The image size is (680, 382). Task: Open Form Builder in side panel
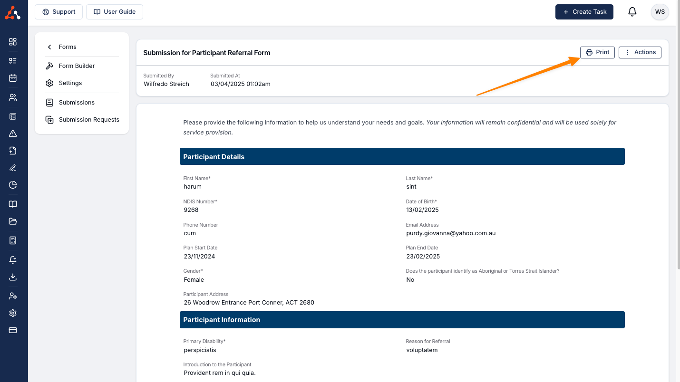pyautogui.click(x=76, y=66)
